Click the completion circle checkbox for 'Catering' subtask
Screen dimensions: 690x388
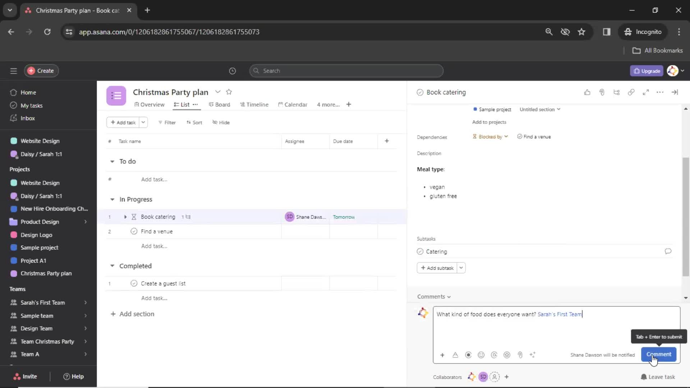pyautogui.click(x=420, y=251)
